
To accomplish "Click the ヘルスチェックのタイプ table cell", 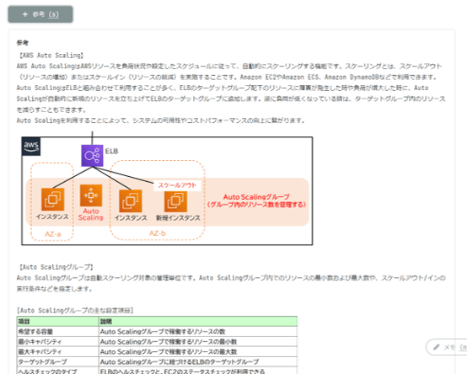I will 58,371.
